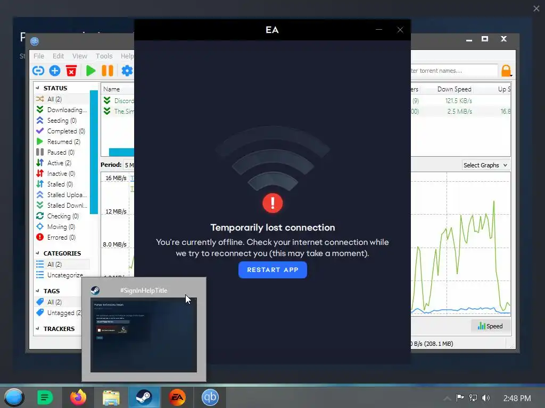Click the network tray icon
The image size is (545, 408).
tap(473, 398)
